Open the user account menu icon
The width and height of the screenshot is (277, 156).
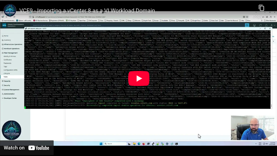tap(272, 25)
